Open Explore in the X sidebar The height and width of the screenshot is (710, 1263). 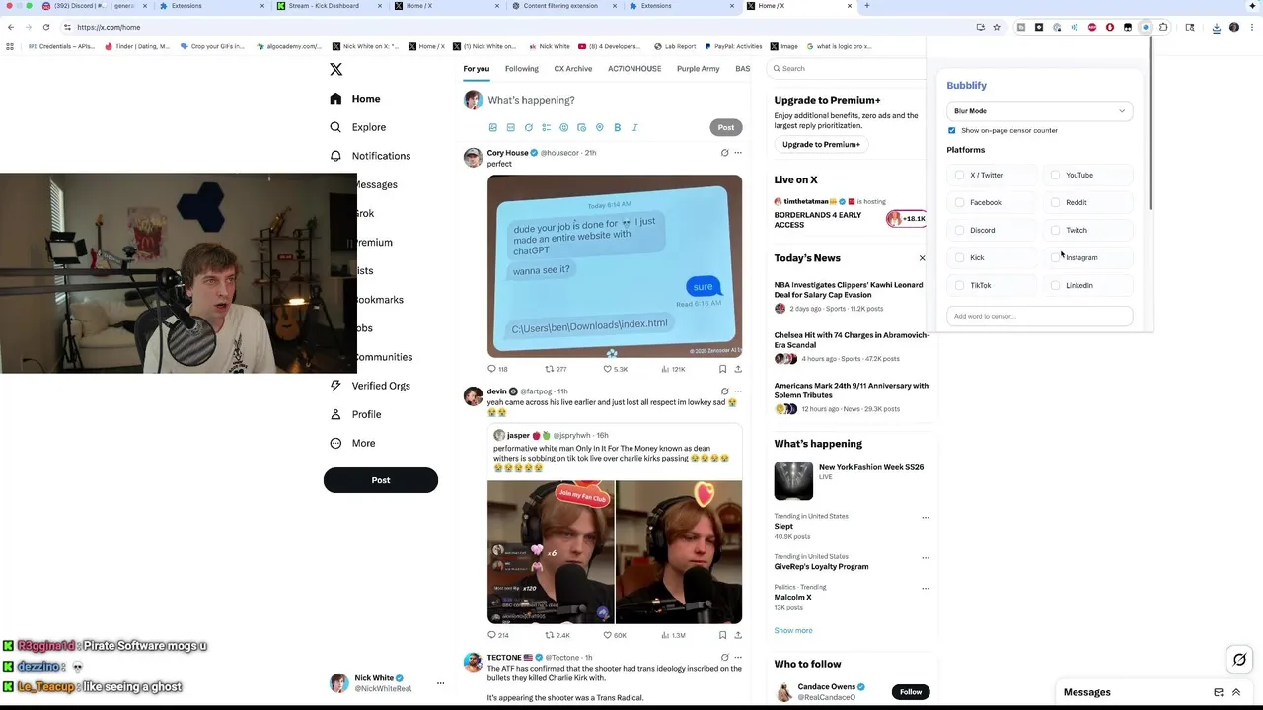(x=357, y=127)
